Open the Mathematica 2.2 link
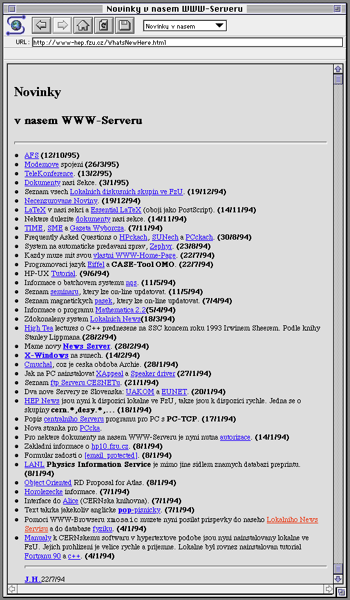 [121, 310]
